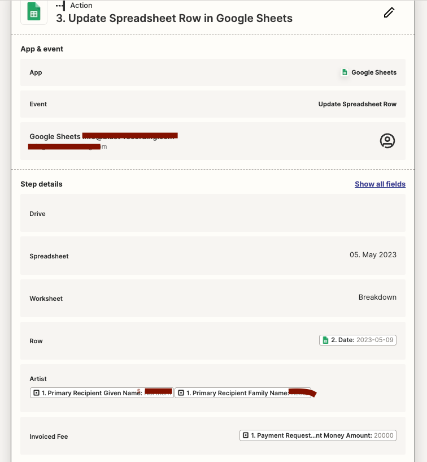This screenshot has height=462, width=427.
Task: Open the account profile icon
Action: point(387,141)
